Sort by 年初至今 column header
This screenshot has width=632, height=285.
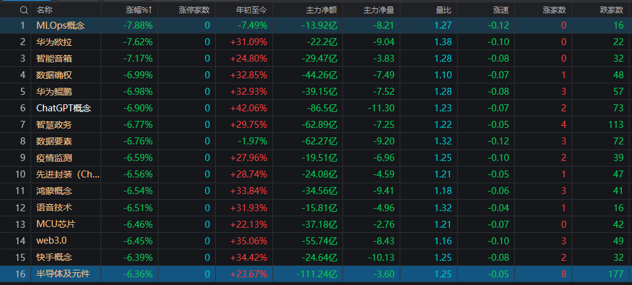(254, 10)
